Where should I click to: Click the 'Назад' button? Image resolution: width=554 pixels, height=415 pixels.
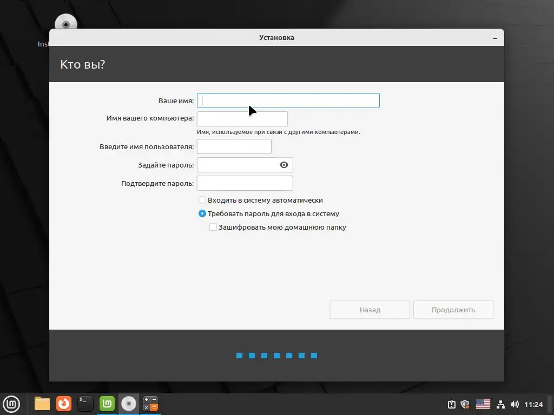coord(370,310)
